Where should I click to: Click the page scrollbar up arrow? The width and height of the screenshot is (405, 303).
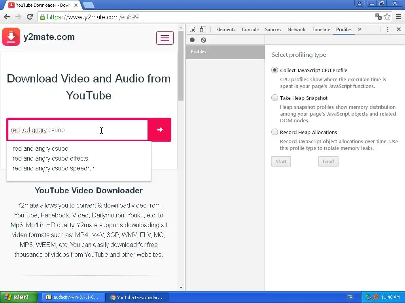click(181, 28)
